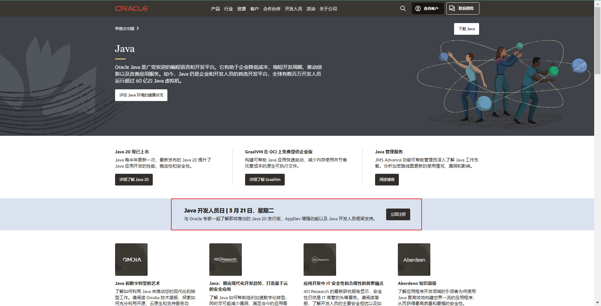Click the 阅读博客 button
This screenshot has width=601, height=306.
click(x=387, y=180)
